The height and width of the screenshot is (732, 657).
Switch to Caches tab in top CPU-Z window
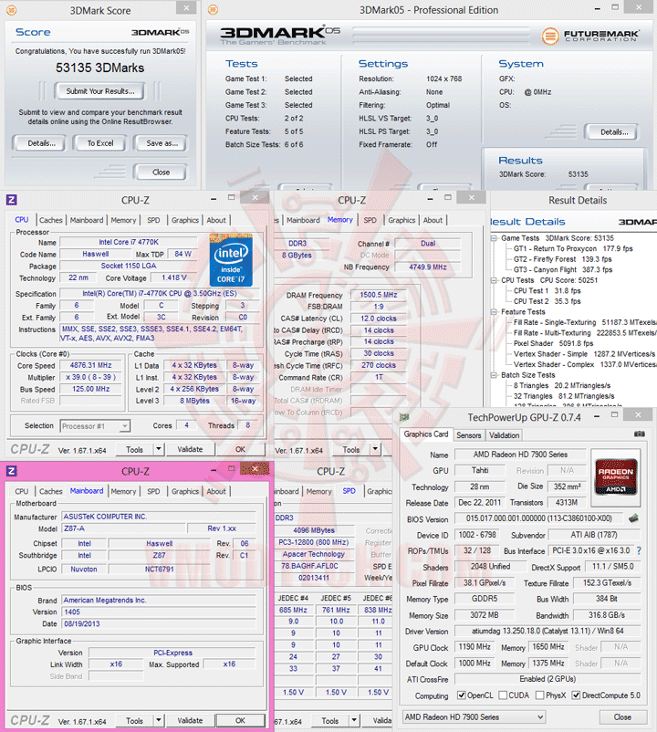(x=51, y=220)
